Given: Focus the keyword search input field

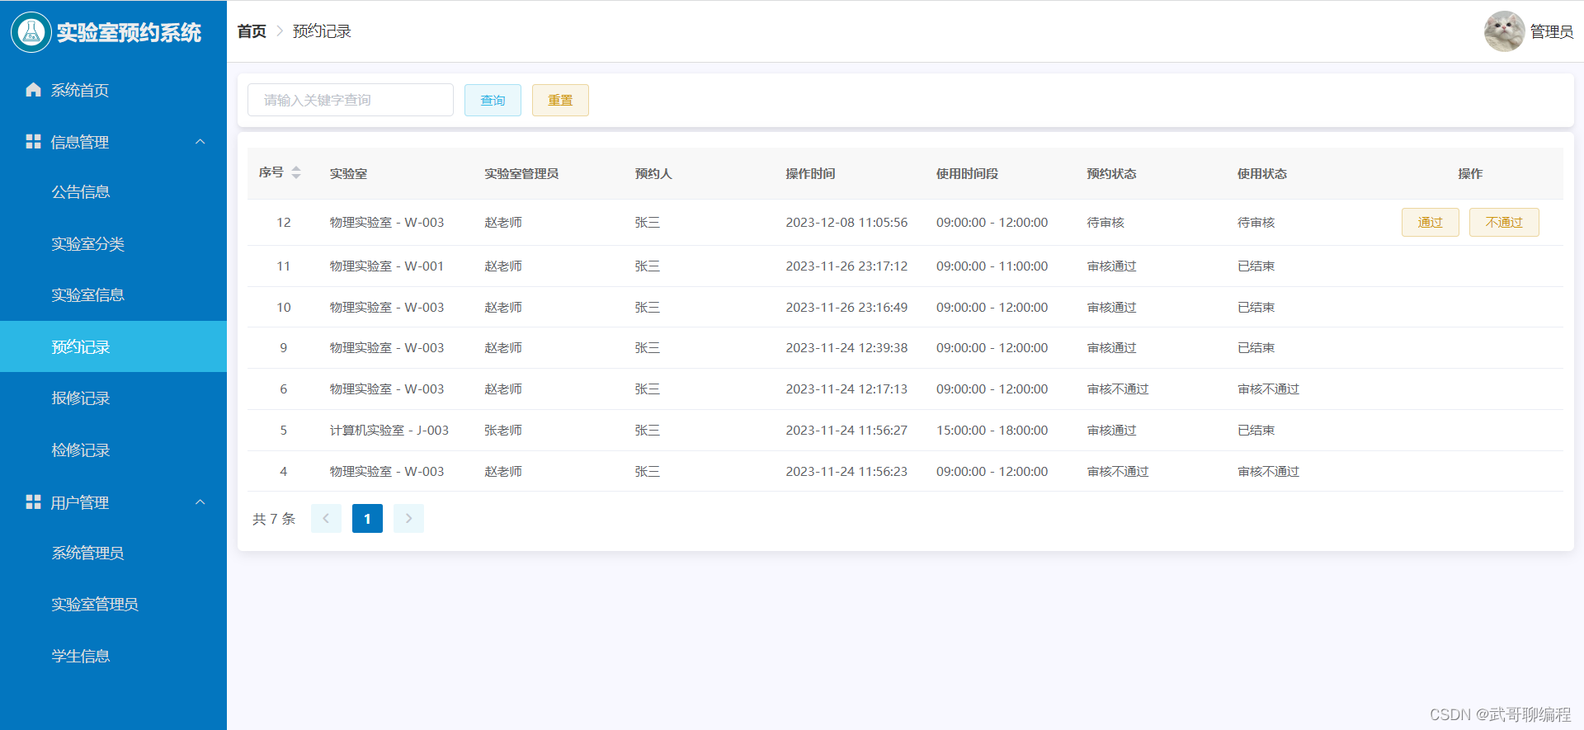Looking at the screenshot, I should [x=351, y=100].
